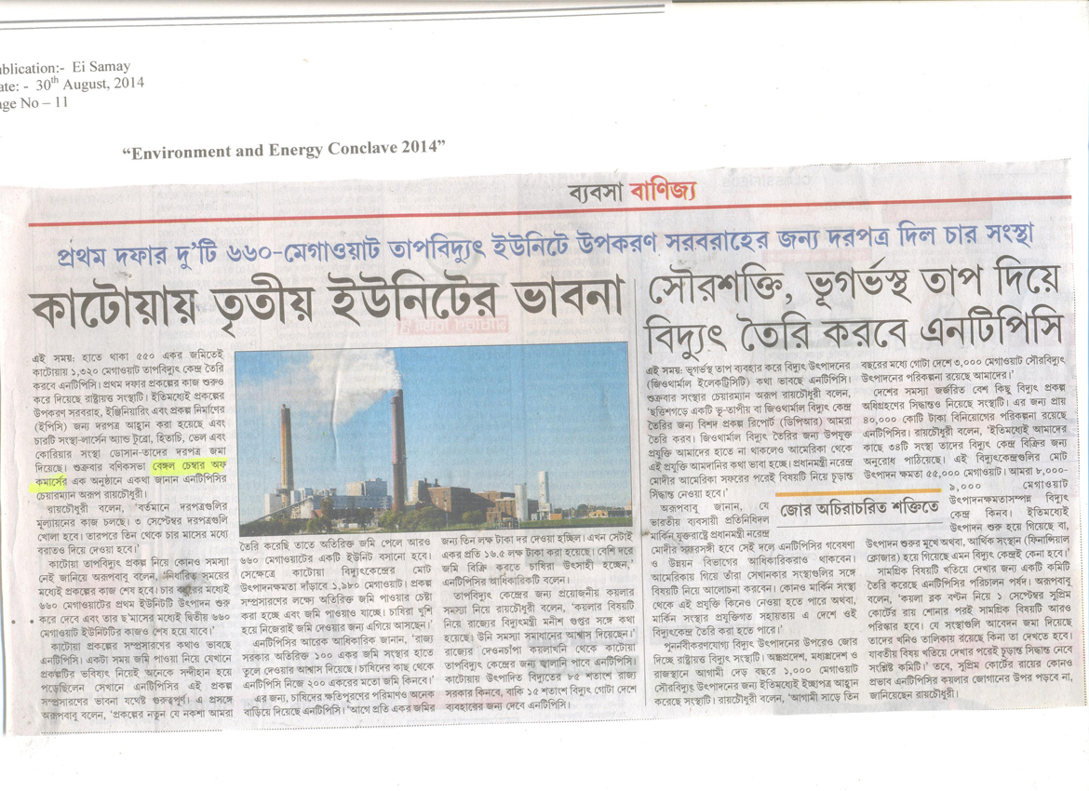
Task: Click the power plant photograph
Action: click(x=433, y=438)
